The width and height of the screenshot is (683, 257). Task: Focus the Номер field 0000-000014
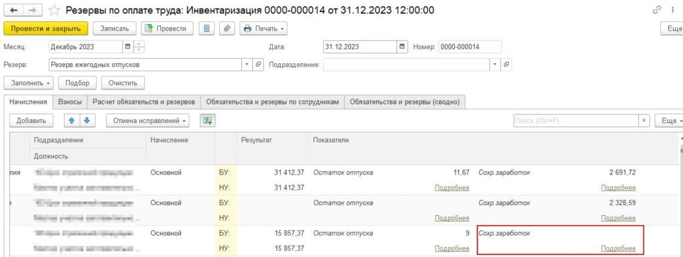[470, 47]
